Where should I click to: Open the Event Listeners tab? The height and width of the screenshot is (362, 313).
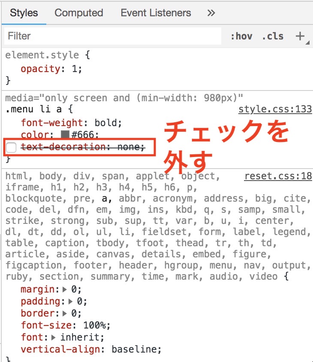click(x=156, y=13)
